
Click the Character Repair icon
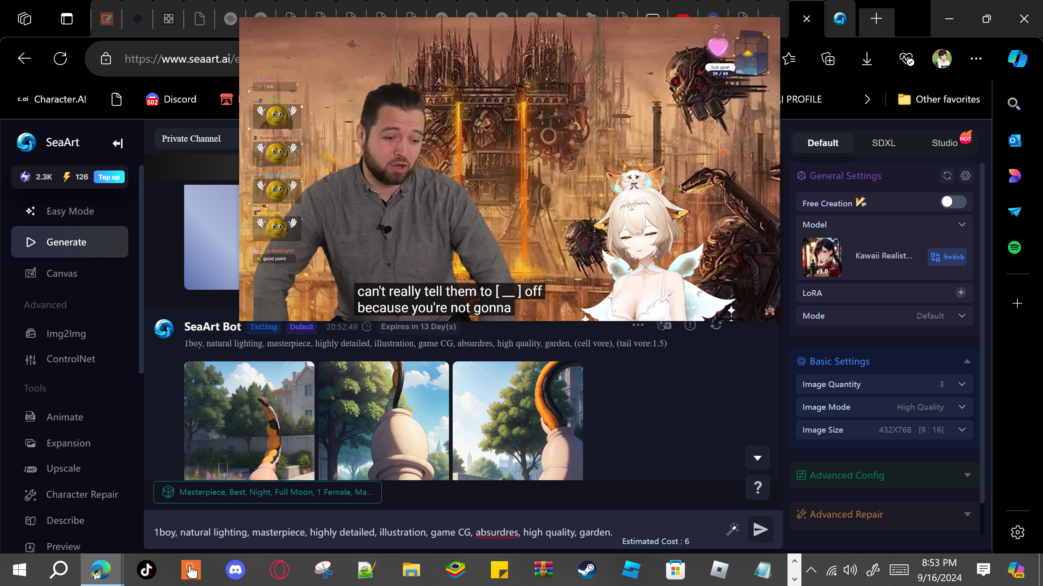pos(31,494)
